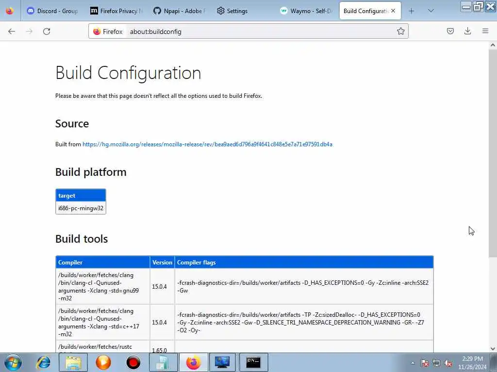The height and width of the screenshot is (372, 497).
Task: Switch to the Firefox Privacy Notice tab
Action: (x=116, y=11)
